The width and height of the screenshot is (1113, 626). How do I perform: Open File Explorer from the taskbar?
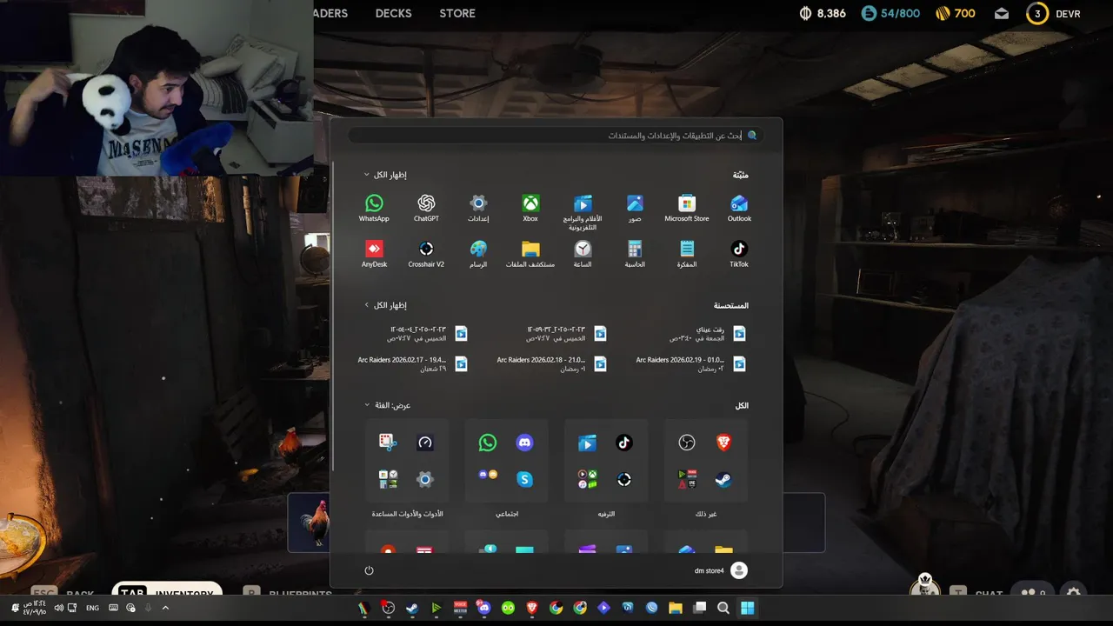tap(676, 609)
